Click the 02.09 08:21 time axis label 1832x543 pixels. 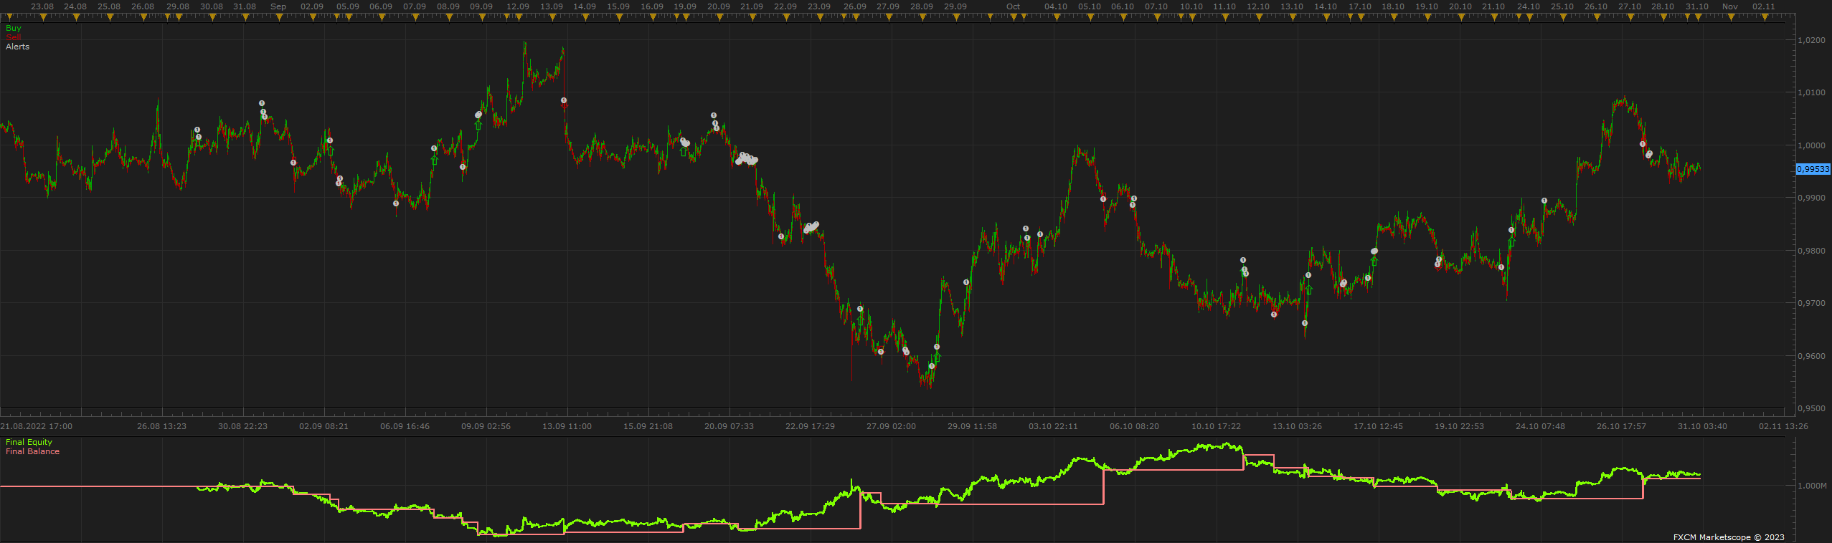[x=324, y=426]
